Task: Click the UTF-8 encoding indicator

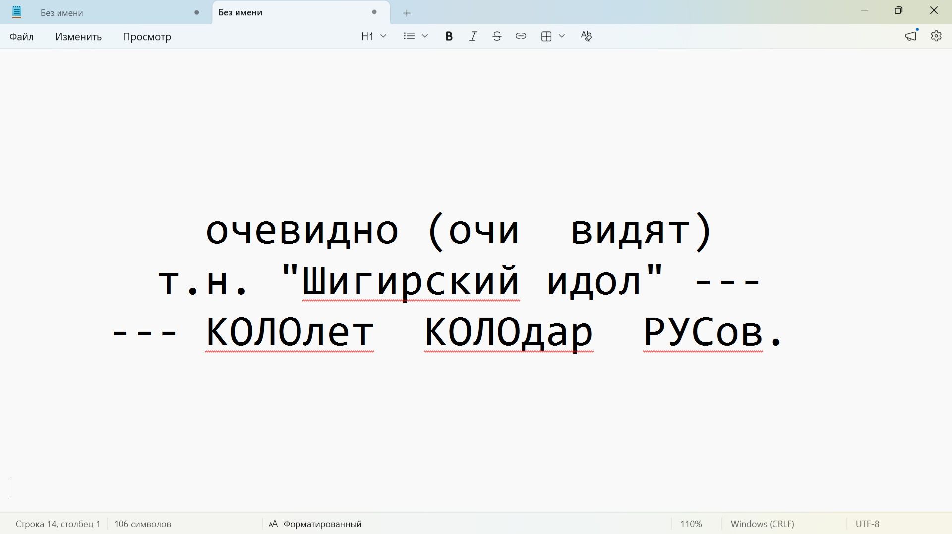Action: [867, 524]
